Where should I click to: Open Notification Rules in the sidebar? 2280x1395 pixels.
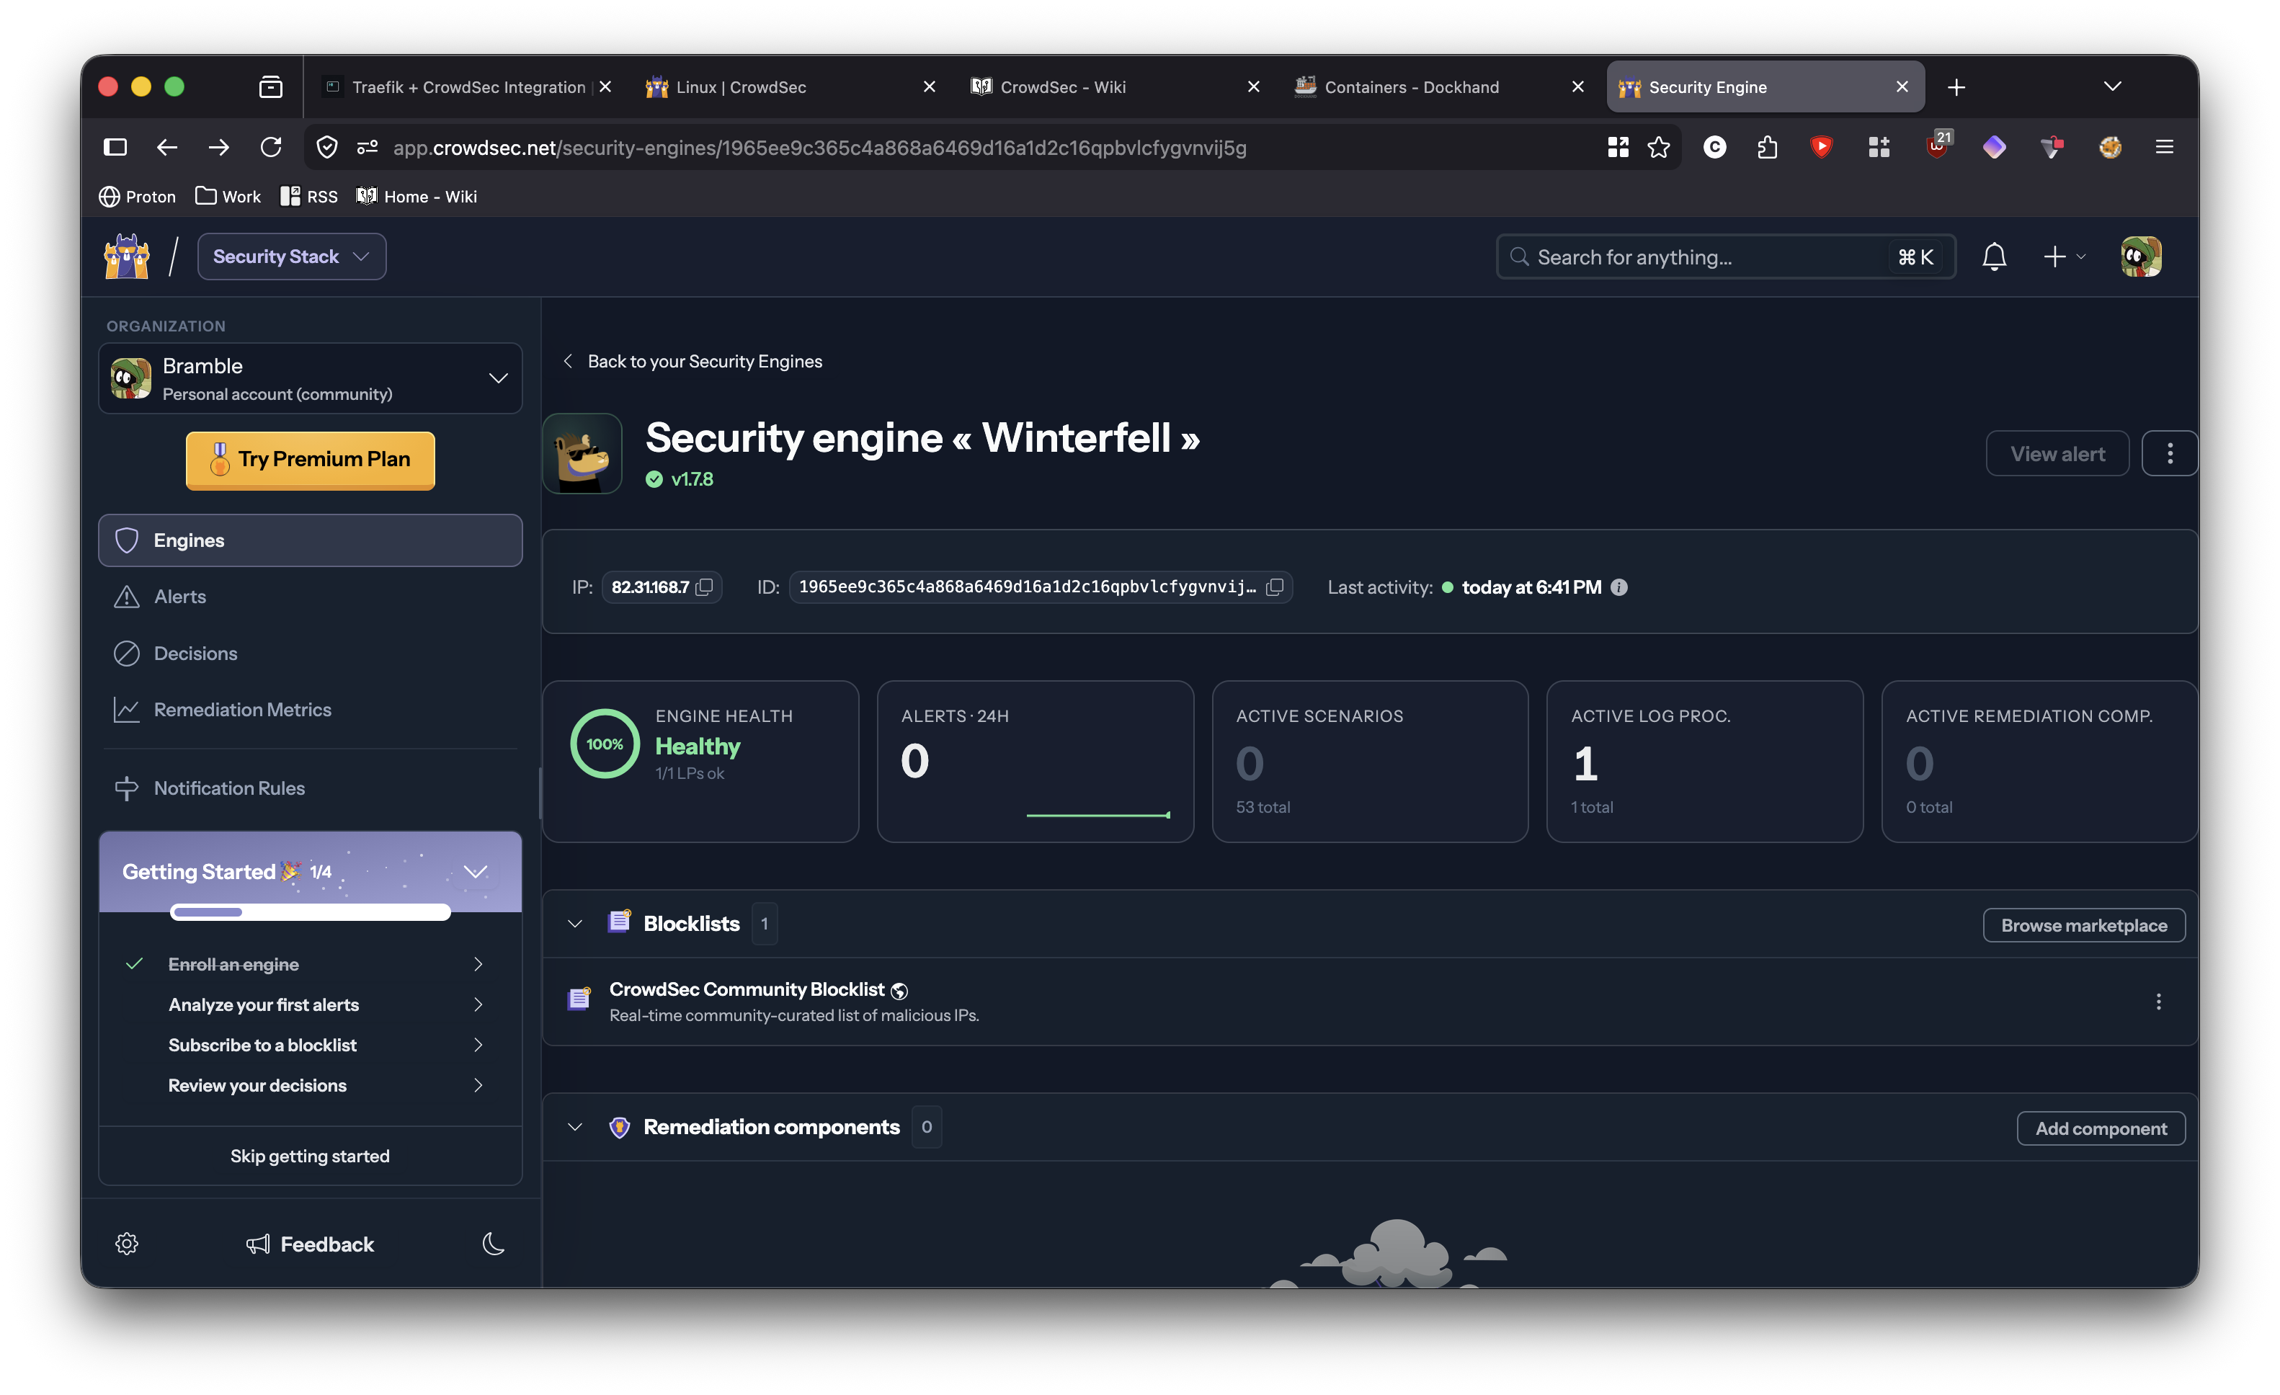pyautogui.click(x=310, y=788)
